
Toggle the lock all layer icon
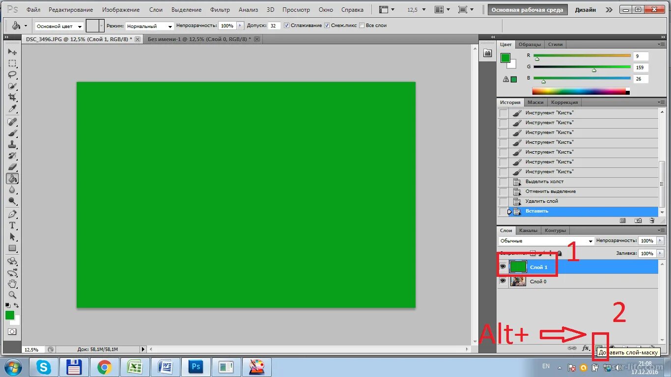pos(559,253)
